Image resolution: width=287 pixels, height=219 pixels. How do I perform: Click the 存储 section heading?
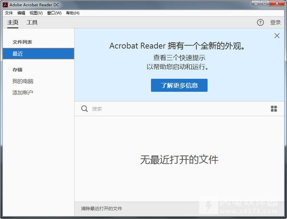17,70
